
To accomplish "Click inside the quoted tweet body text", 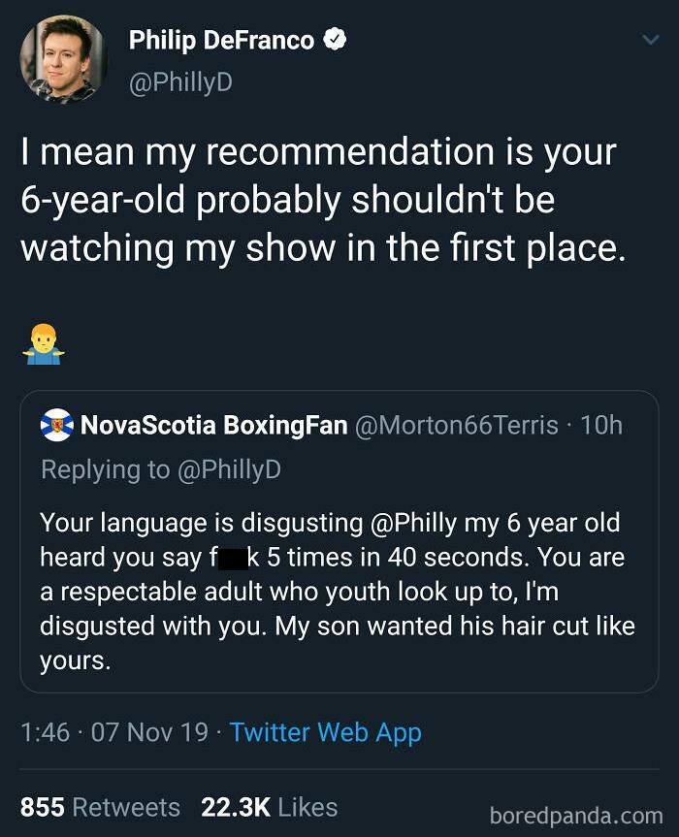I will tap(330, 592).
